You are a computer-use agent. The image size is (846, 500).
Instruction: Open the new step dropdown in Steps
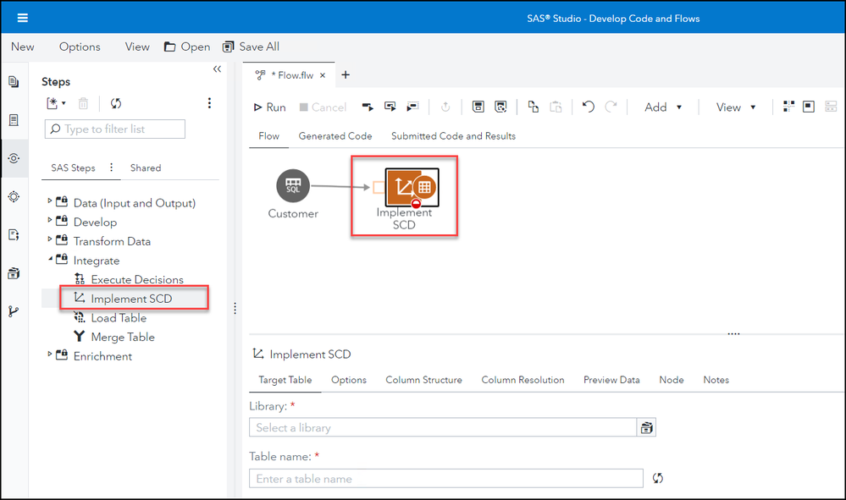tap(56, 103)
